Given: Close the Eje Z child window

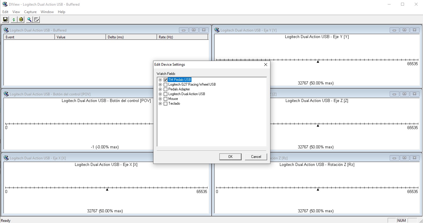Looking at the screenshot, I should 415,94.
